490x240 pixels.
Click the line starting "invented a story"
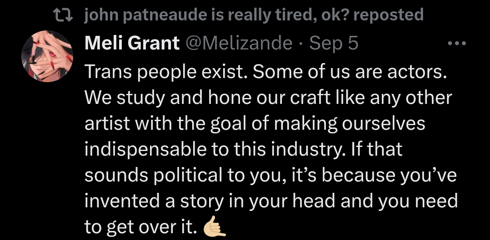pos(270,200)
